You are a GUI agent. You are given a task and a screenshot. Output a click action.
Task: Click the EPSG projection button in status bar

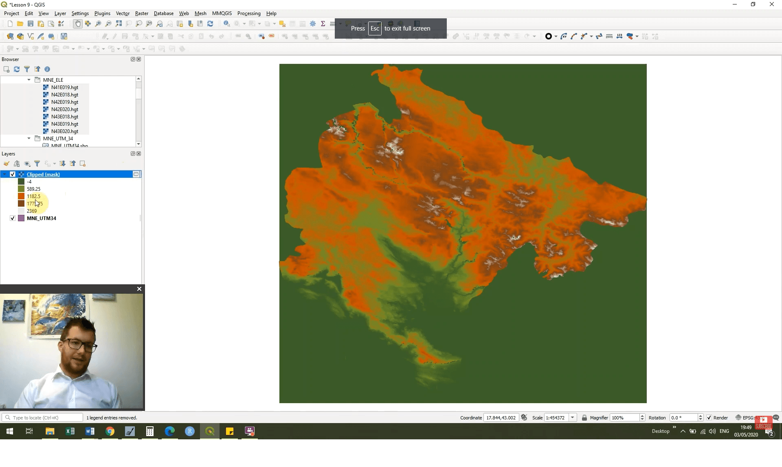click(747, 417)
